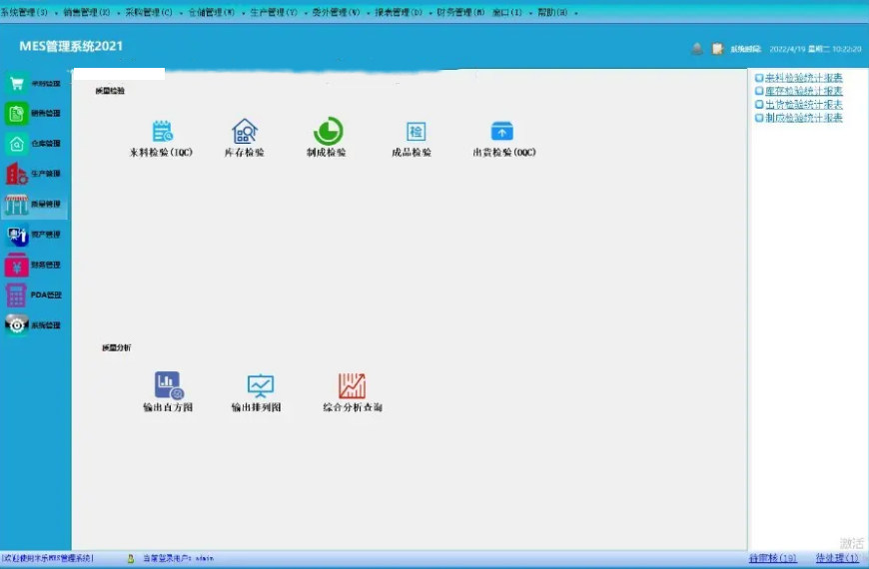Open the 帮助(H) help menu
Viewport: 869px width, 569px height.
[x=552, y=12]
